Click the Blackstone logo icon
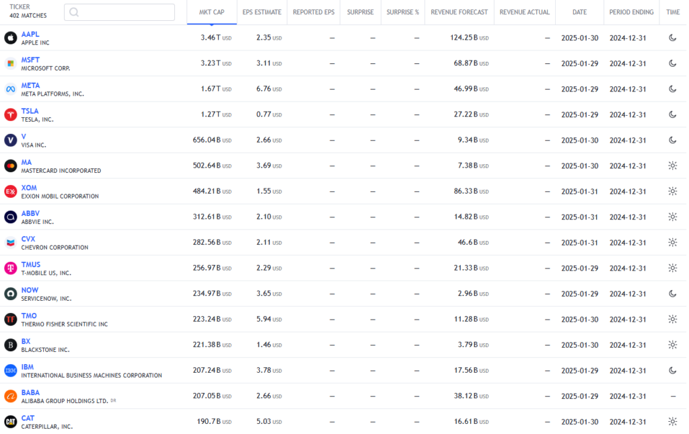Screen dimensions: 689x434 point(11,345)
